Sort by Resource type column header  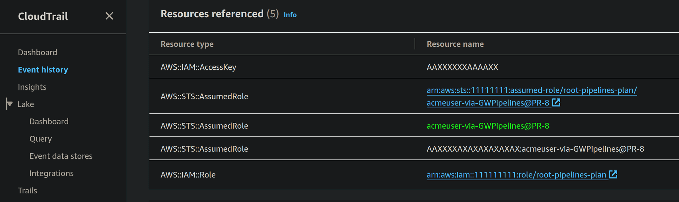pyautogui.click(x=187, y=44)
